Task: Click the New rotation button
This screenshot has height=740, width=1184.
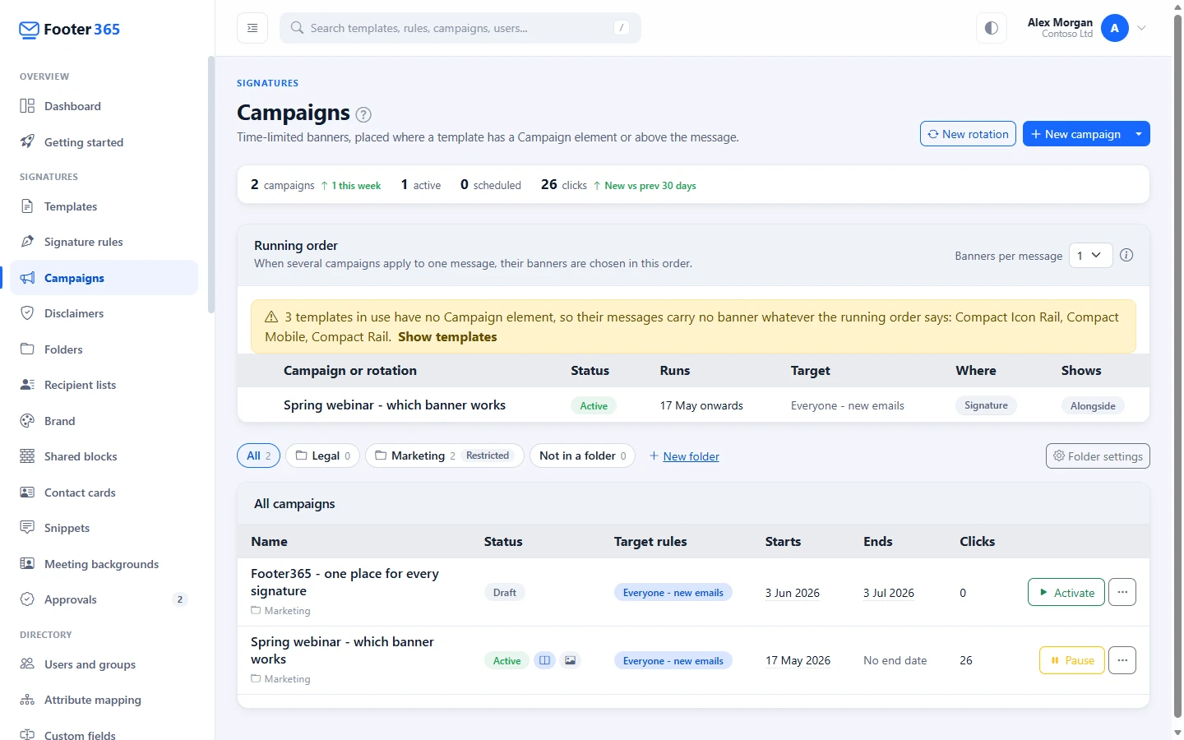Action: (x=968, y=134)
